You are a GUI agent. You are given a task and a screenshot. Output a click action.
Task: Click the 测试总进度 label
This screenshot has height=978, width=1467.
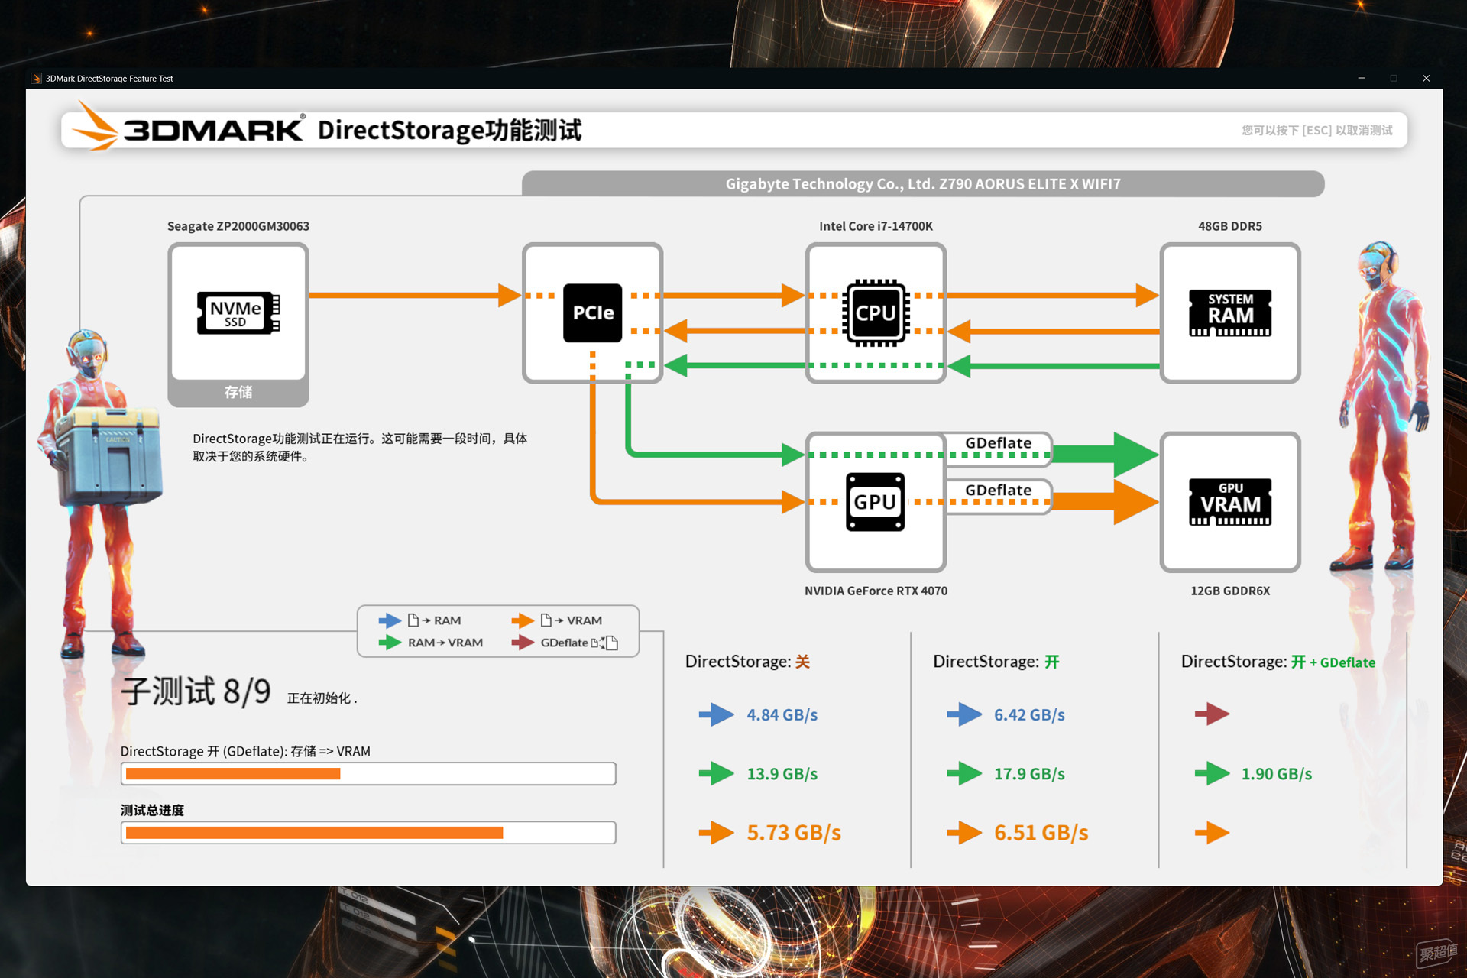(152, 810)
